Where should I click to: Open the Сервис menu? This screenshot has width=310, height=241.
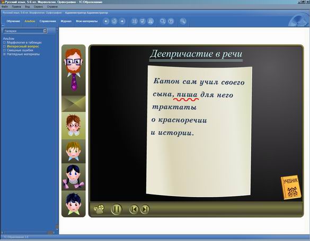tap(38, 6)
